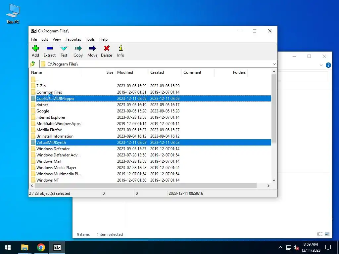The image size is (339, 254).
Task: Click the horizontal scrollbar right arrow
Action: 268,186
